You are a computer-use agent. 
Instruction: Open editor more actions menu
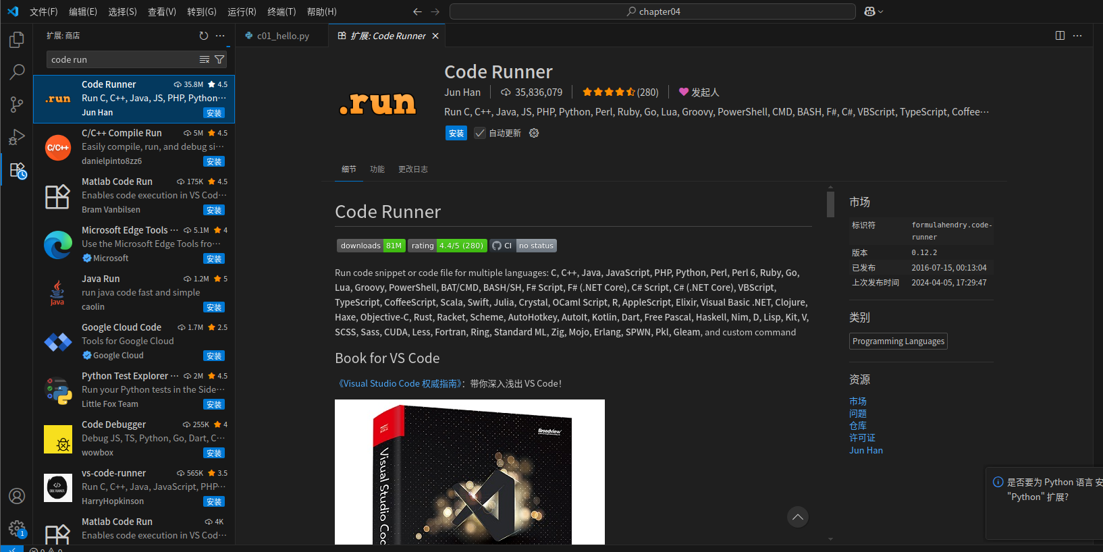[x=1077, y=36]
